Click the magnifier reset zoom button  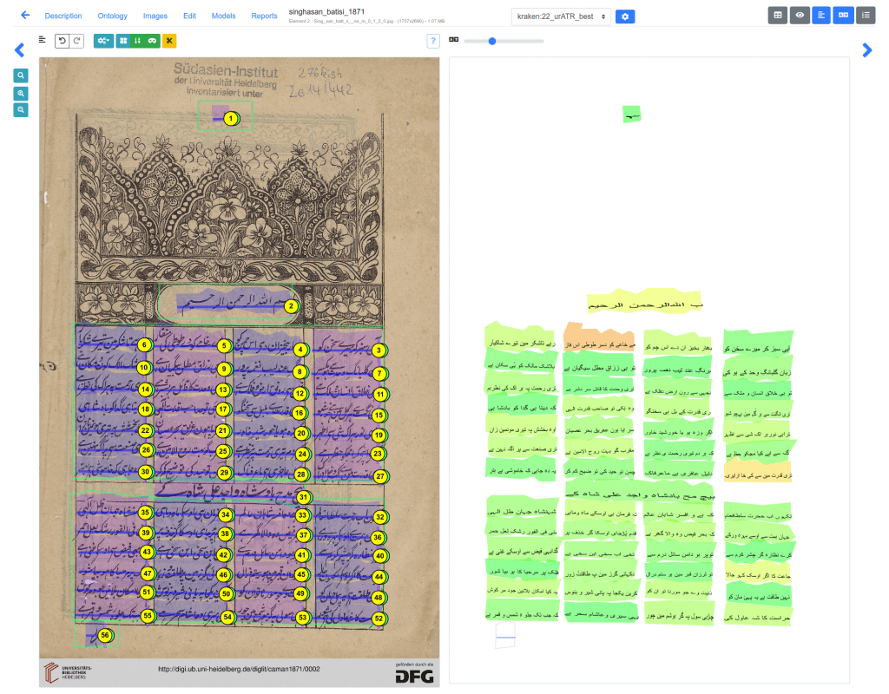[21, 75]
